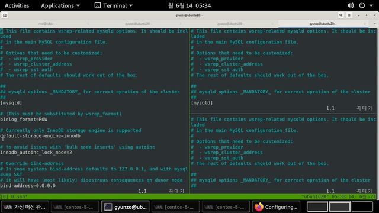379x213 pixels.
Task: Click line bind-address=0.0.0.0
Action: pos(28,186)
